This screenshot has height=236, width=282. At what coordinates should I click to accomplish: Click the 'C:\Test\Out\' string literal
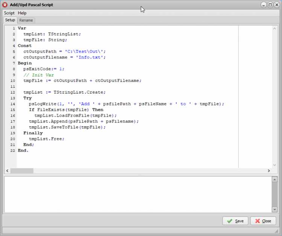click(x=84, y=51)
